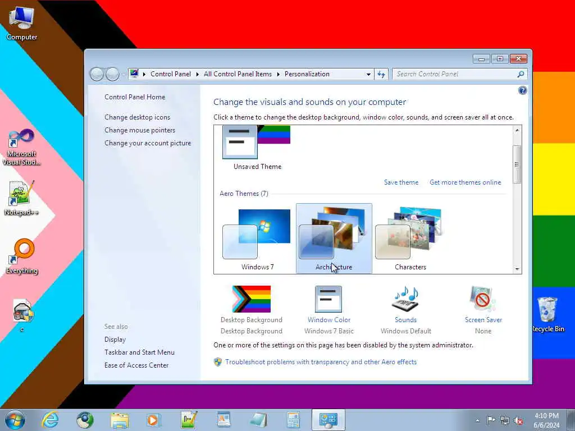Viewport: 575px width, 431px height.
Task: Click the back navigation button
Action: tap(97, 75)
